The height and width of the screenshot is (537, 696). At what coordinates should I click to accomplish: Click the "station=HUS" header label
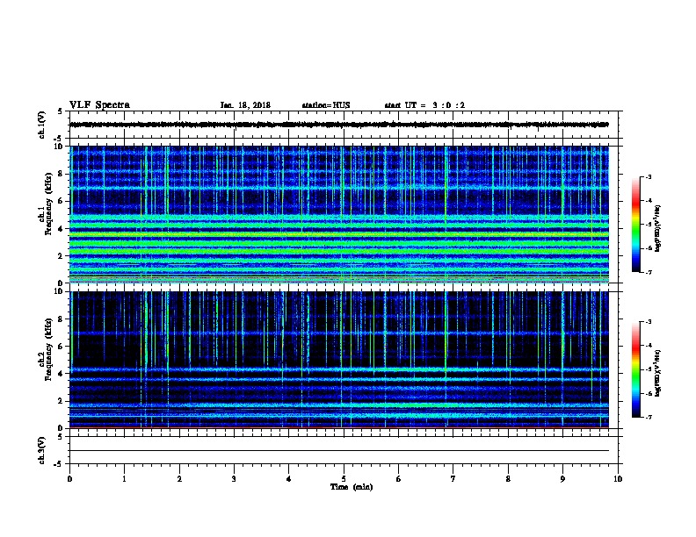326,105
